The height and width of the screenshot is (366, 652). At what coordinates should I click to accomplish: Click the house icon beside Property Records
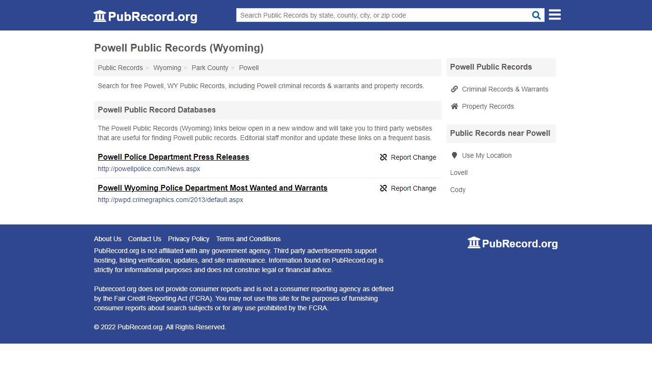click(x=454, y=106)
